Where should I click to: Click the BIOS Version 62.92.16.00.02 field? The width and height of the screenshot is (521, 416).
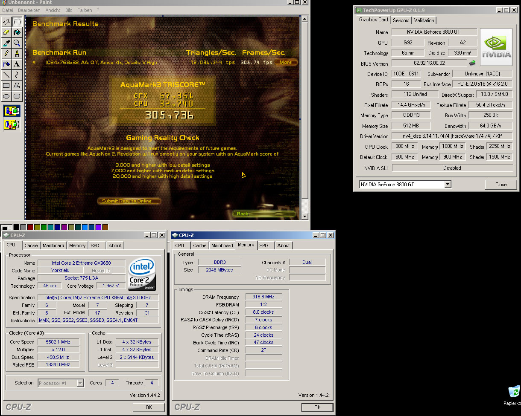429,63
